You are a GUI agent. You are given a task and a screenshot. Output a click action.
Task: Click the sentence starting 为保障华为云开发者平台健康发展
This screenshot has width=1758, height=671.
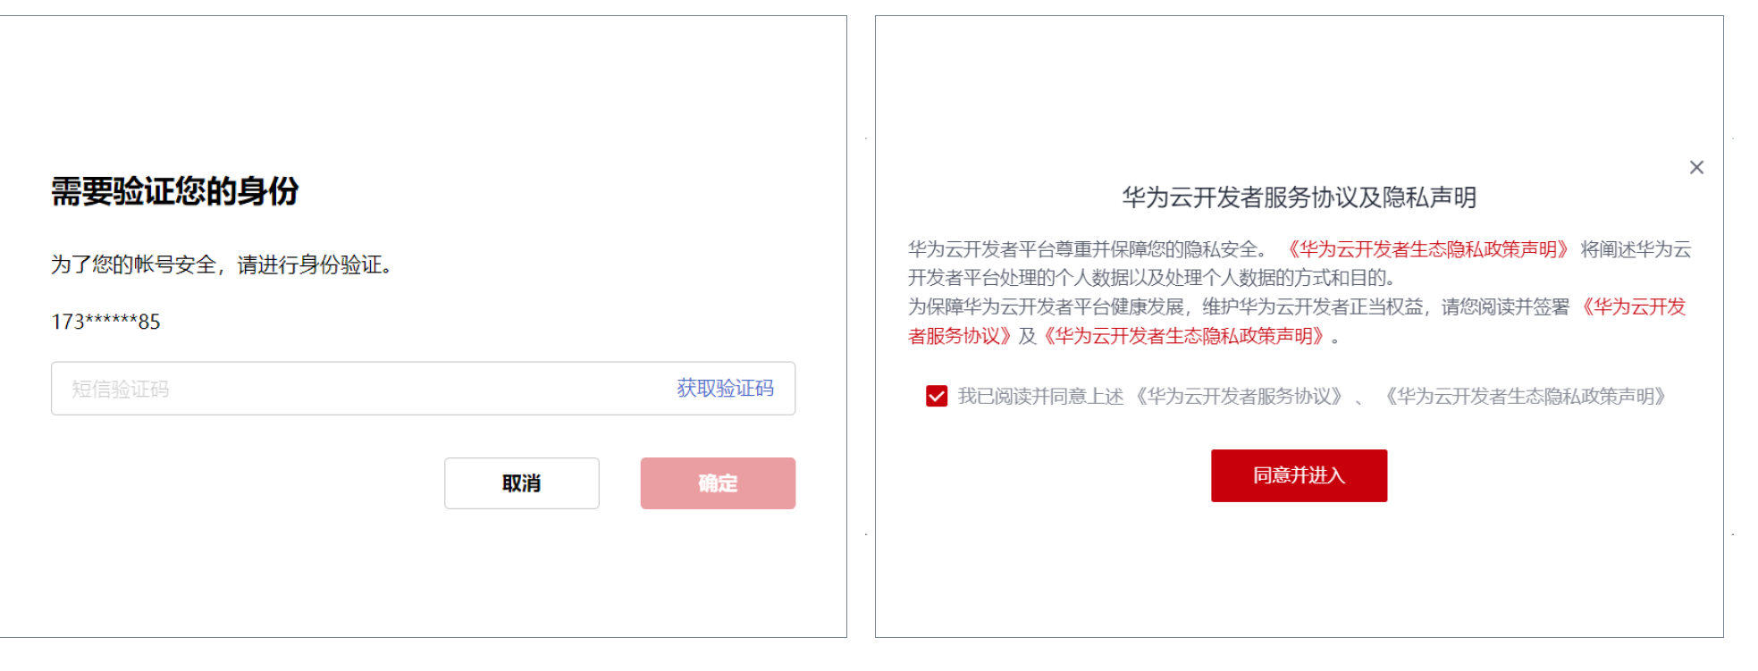1238,307
